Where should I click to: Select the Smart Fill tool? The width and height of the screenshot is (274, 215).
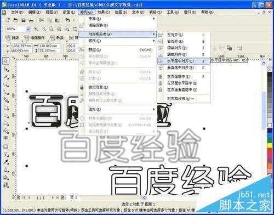pos(6,100)
